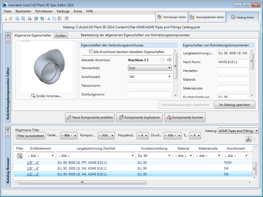Open the Hauptend... filter dropdown

coord(143,136)
